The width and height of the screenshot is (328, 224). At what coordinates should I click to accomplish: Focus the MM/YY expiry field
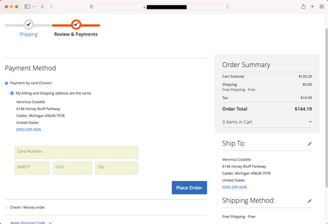point(32,168)
